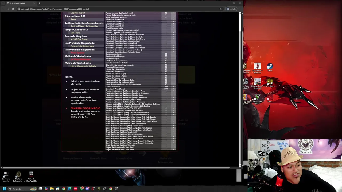Click the streamer webcam overlay
This screenshot has width=342, height=192.
point(295,165)
